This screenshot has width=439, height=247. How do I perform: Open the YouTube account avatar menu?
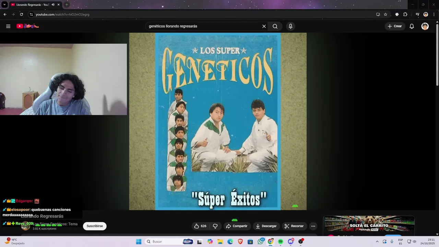[425, 26]
